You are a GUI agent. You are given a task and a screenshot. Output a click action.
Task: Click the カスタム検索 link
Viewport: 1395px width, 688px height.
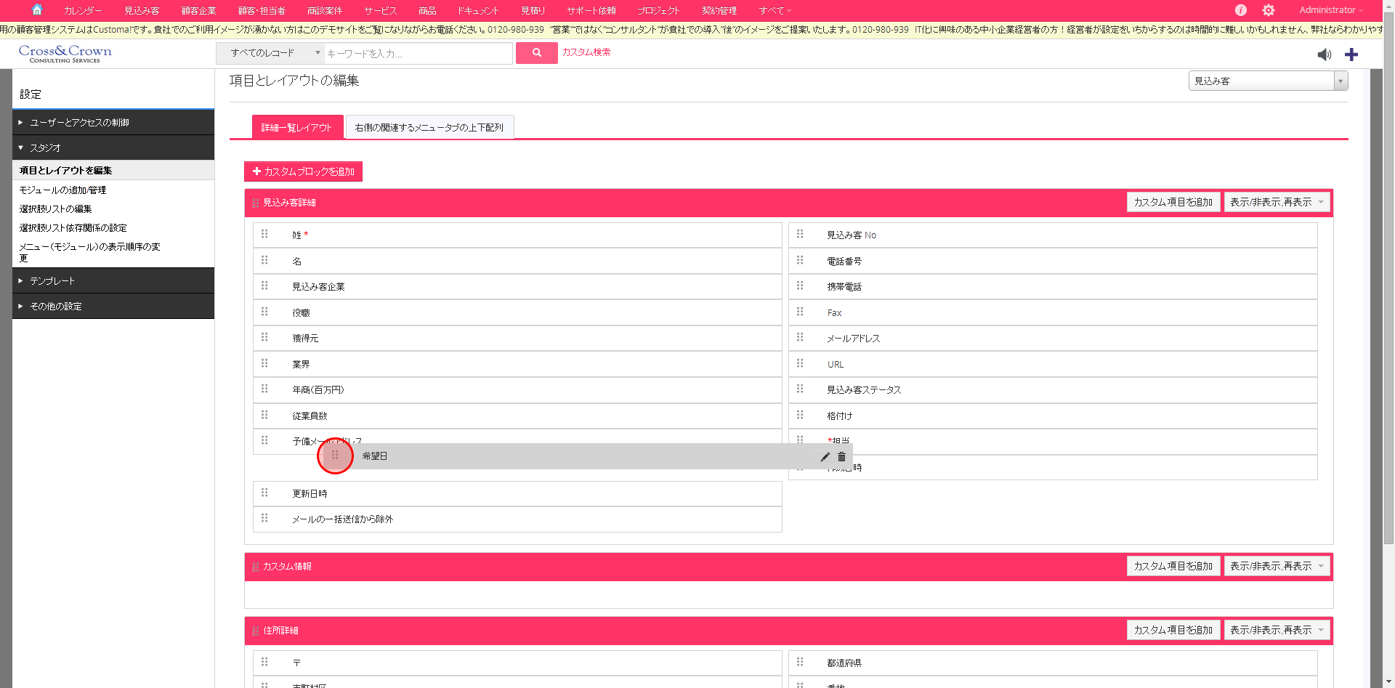pyautogui.click(x=586, y=52)
